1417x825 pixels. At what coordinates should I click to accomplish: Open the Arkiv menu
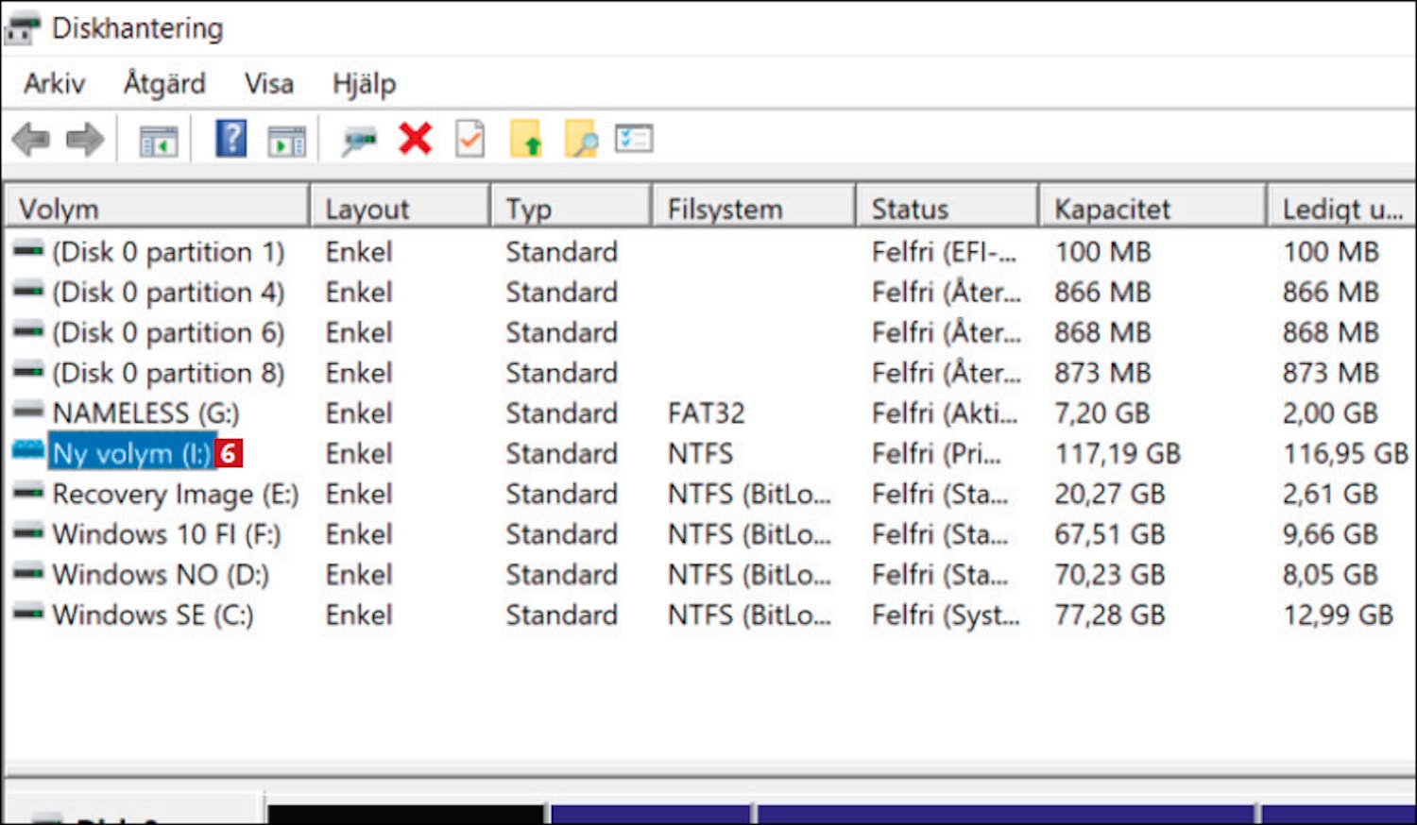pos(54,84)
